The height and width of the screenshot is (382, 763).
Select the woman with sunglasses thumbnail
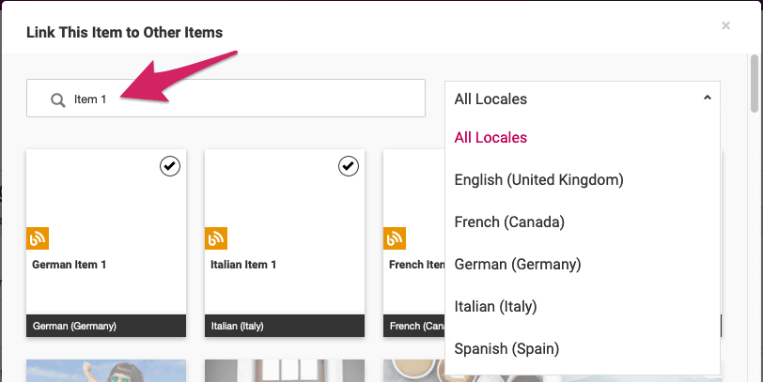pos(106,371)
